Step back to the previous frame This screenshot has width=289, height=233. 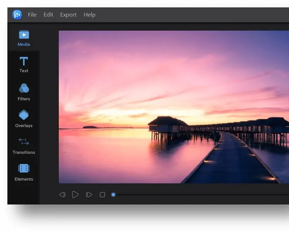[62, 195]
